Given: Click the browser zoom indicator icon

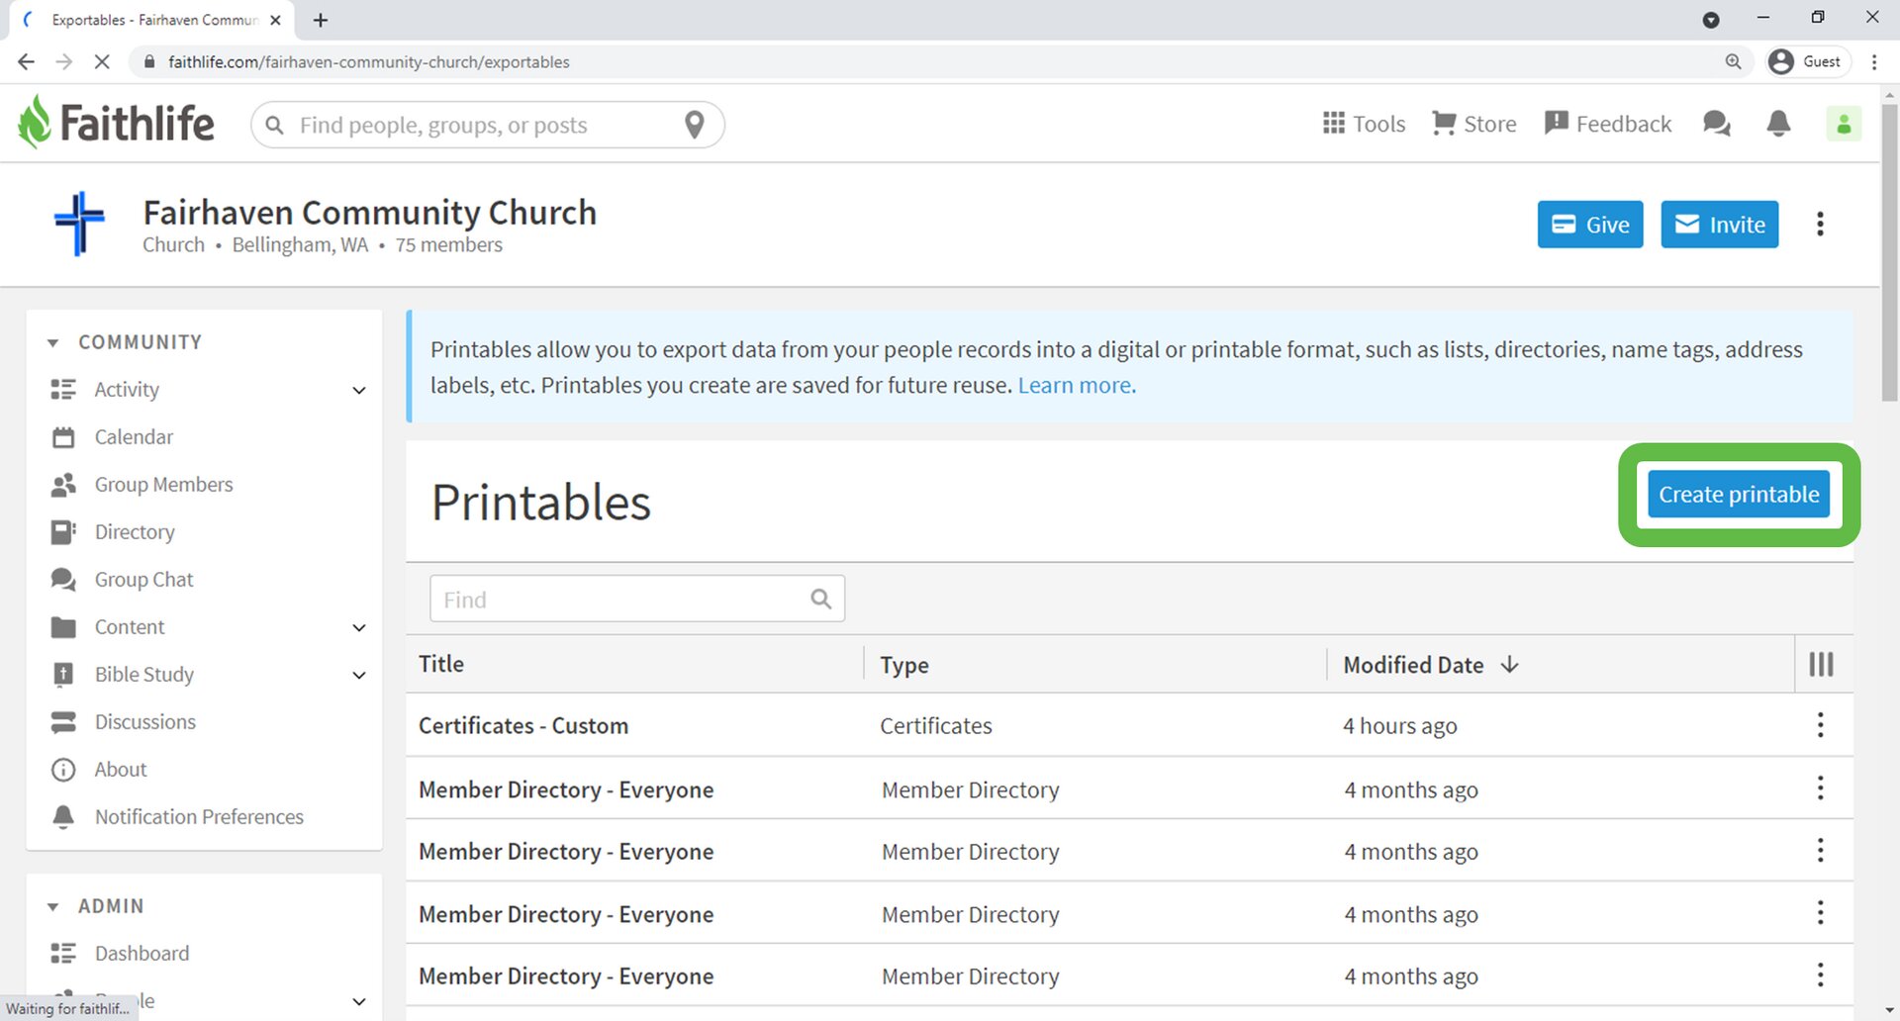Looking at the screenshot, I should click(x=1733, y=61).
